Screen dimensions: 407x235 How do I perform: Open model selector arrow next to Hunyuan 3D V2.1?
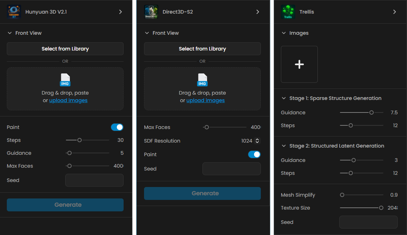click(x=120, y=12)
